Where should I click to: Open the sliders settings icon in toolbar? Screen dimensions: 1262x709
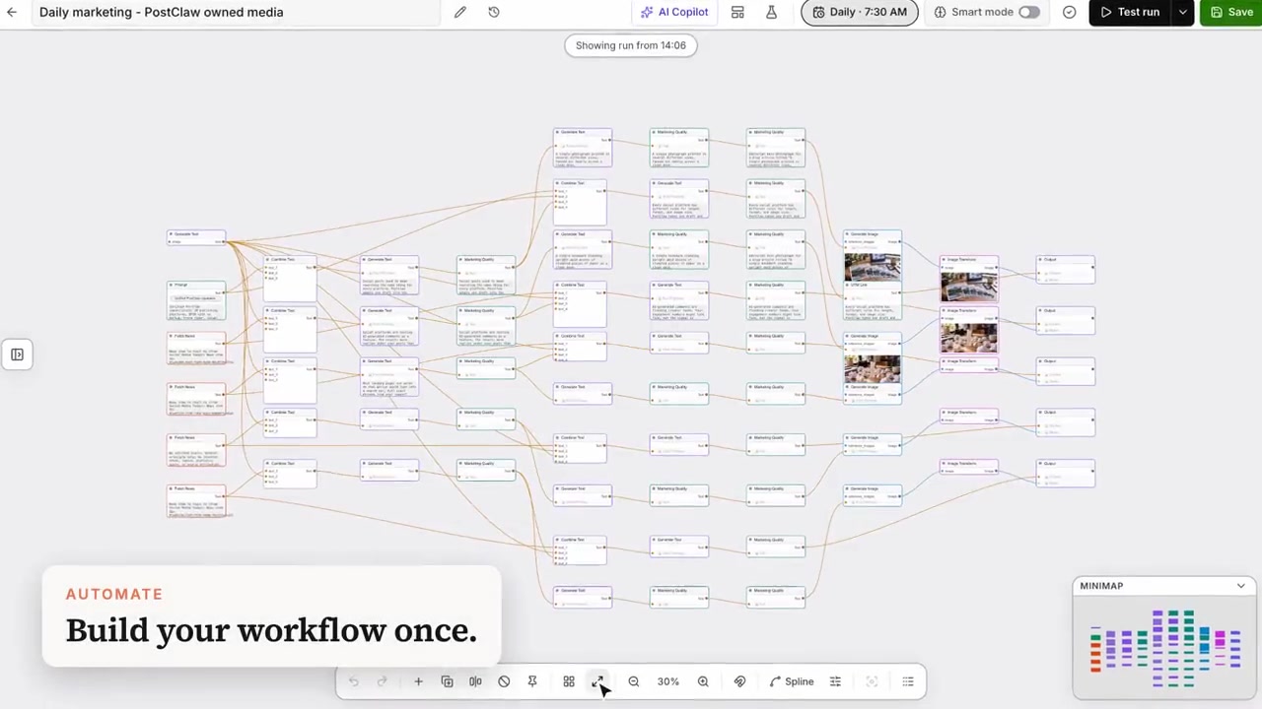pyautogui.click(x=835, y=681)
